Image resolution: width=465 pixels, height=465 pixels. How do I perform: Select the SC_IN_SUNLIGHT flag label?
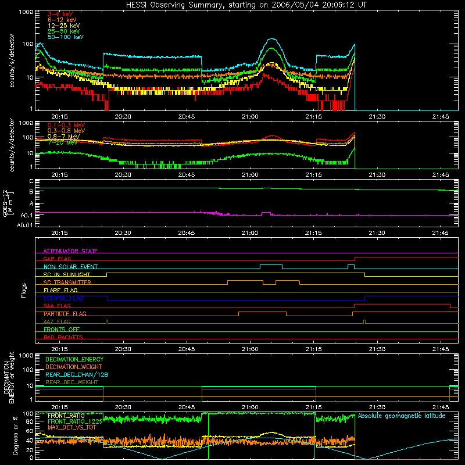tap(67, 274)
